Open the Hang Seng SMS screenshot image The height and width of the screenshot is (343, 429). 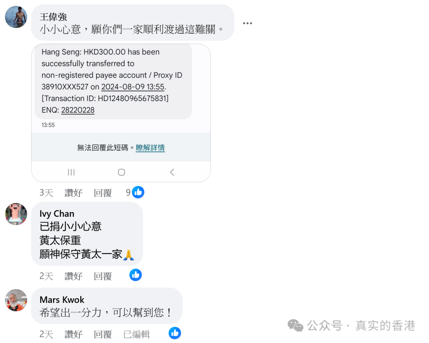[x=121, y=113]
